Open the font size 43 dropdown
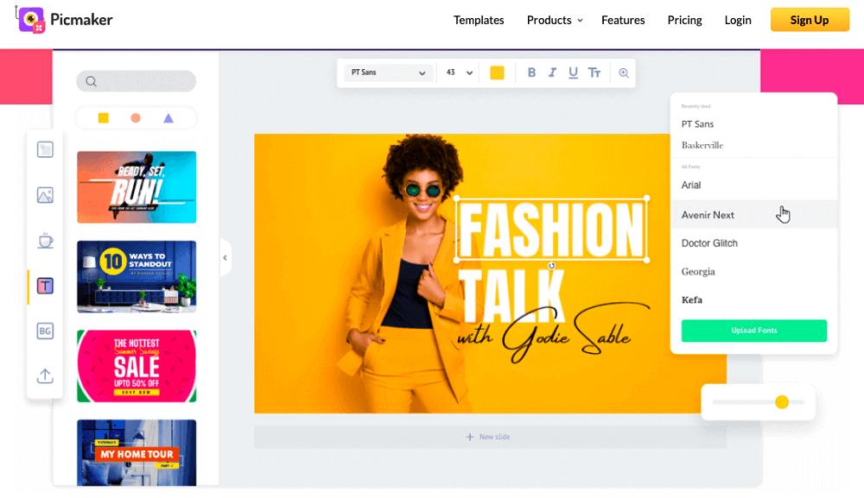864x498 pixels. pyautogui.click(x=459, y=72)
